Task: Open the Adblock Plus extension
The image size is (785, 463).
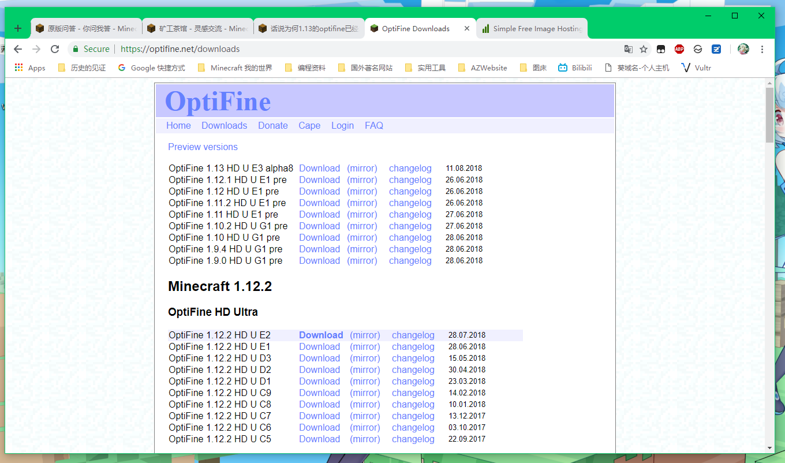Action: click(x=679, y=49)
